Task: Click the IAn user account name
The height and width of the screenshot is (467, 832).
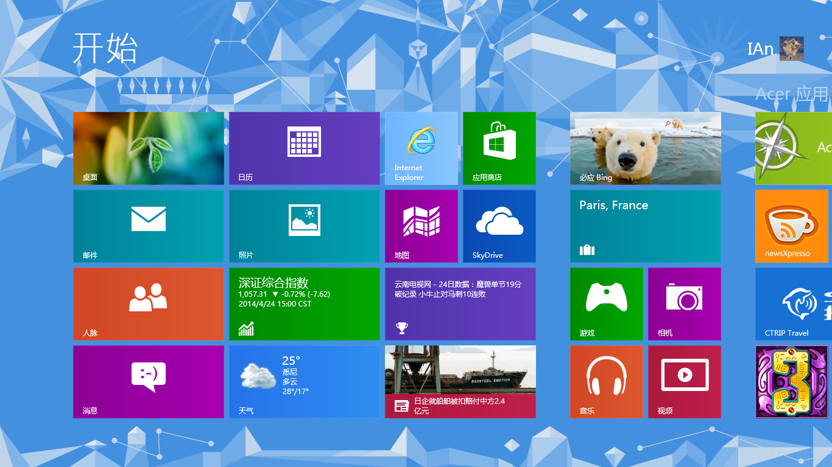Action: pyautogui.click(x=760, y=49)
